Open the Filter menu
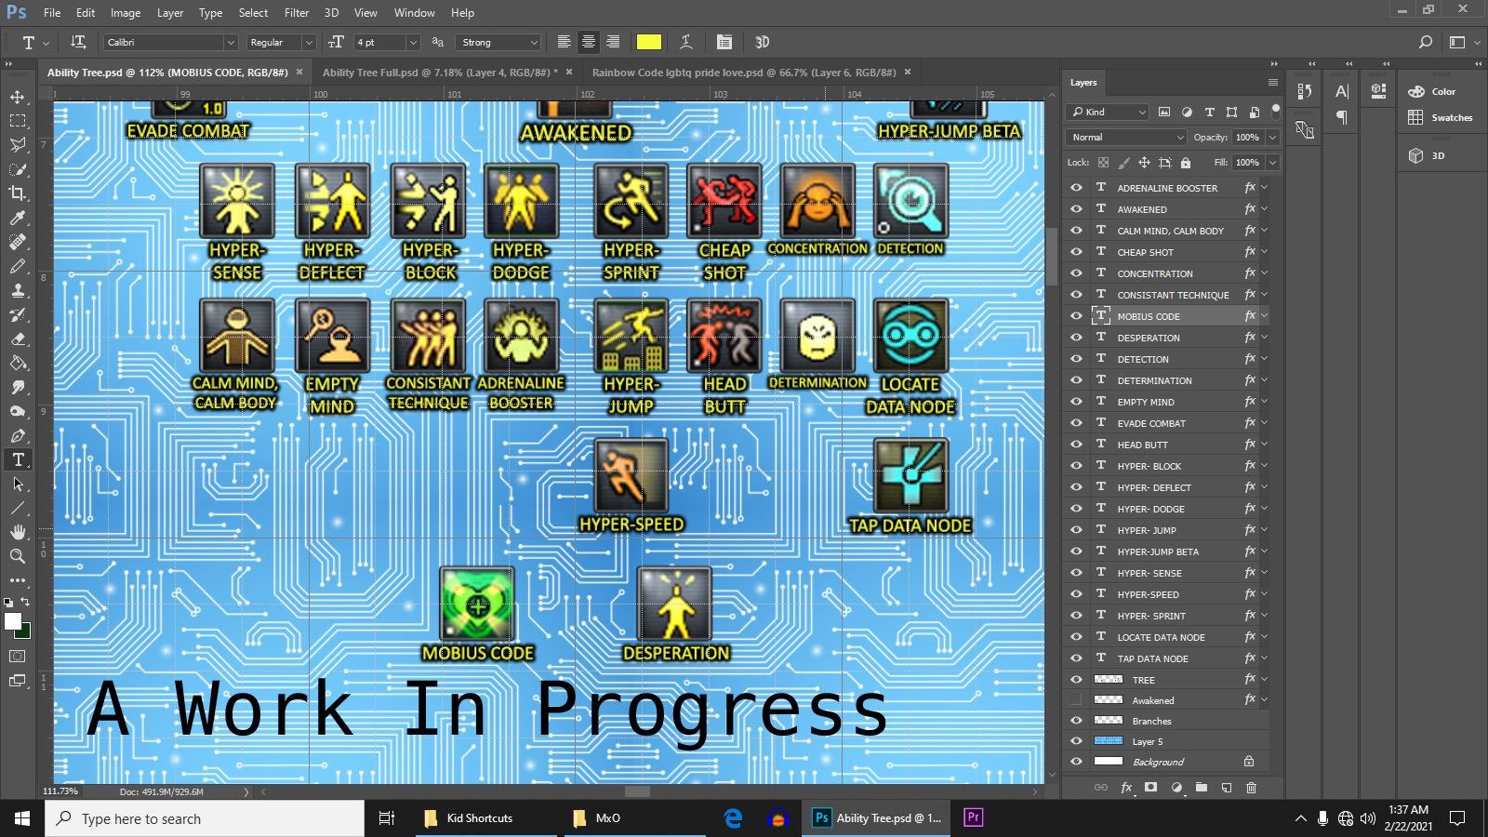 [296, 13]
